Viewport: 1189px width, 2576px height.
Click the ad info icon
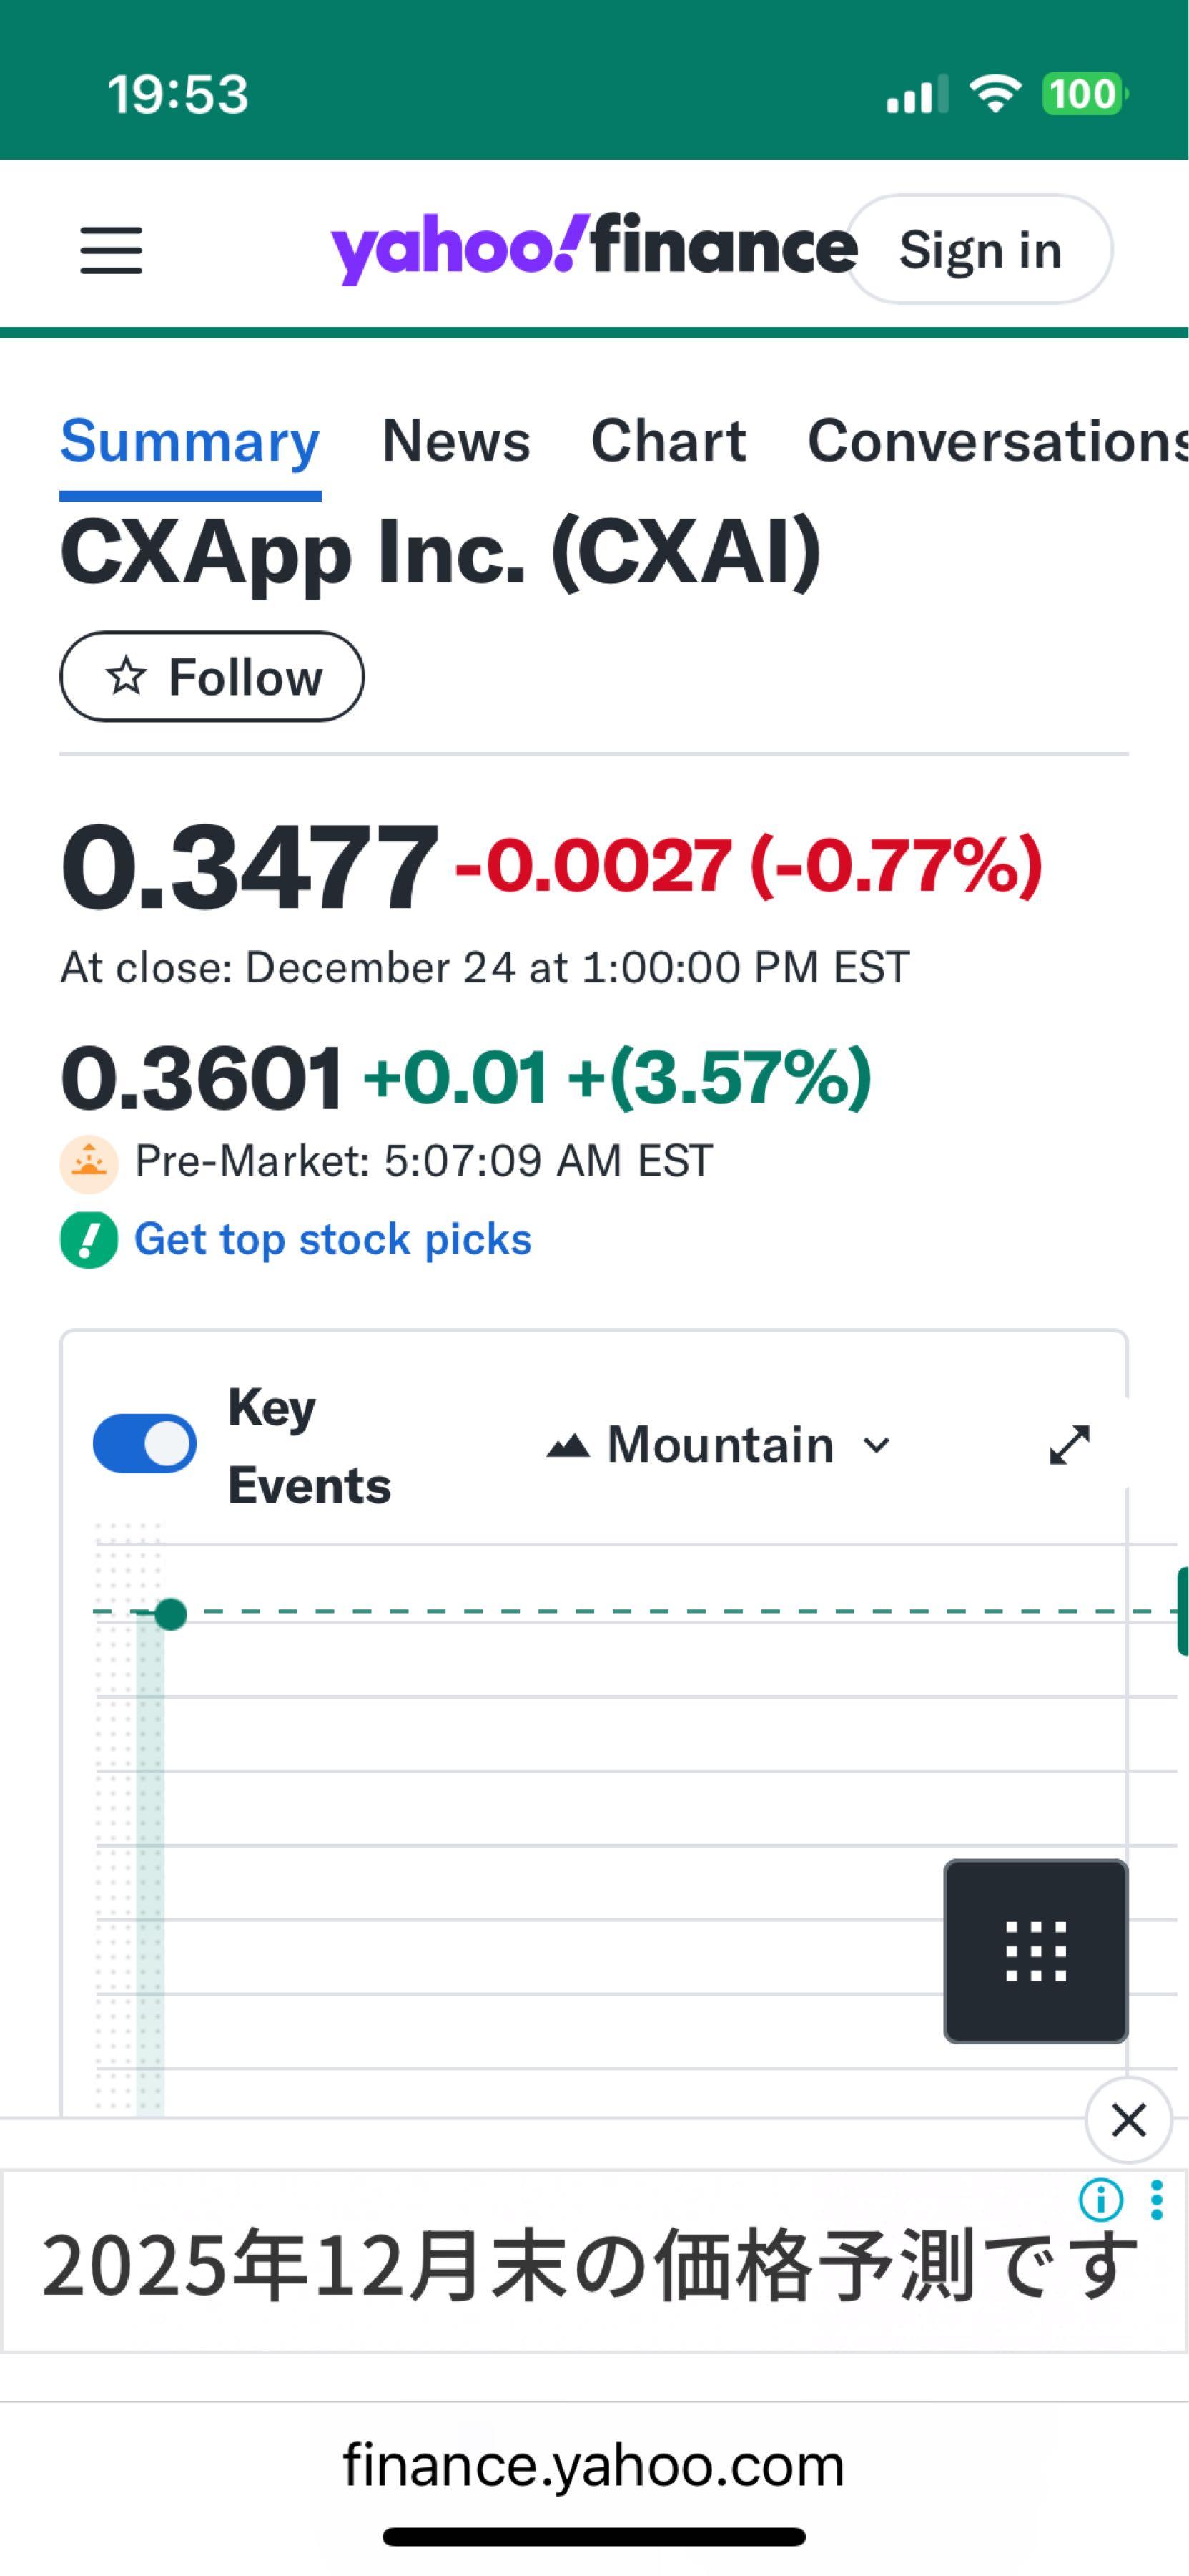(x=1100, y=2200)
